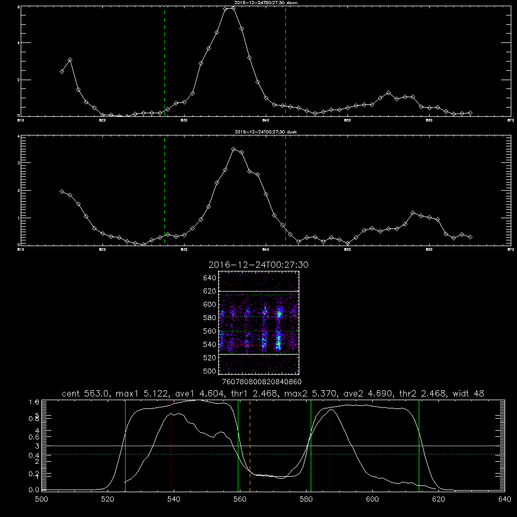Viewport: 517px width, 517px height.
Task: Open the colored spectrogram heatmap image
Action: tap(258, 323)
